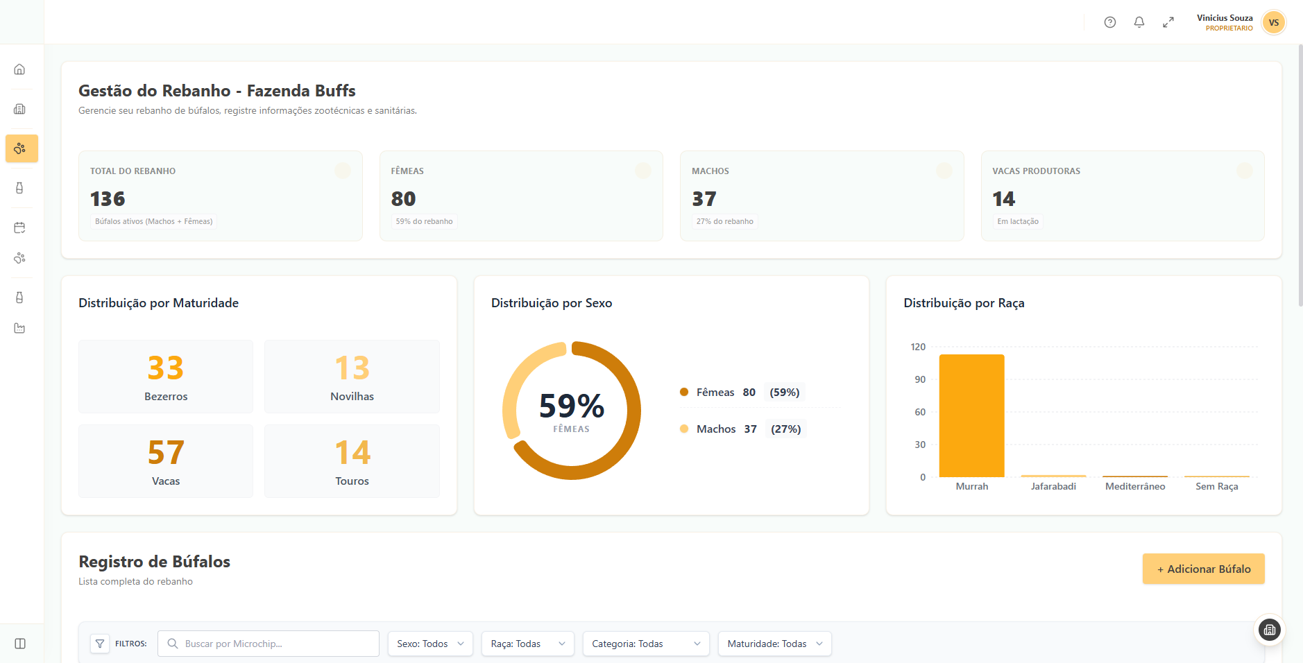The height and width of the screenshot is (663, 1303).
Task: Toggle the sidebar collapse control at bottom left
Action: pyautogui.click(x=21, y=644)
